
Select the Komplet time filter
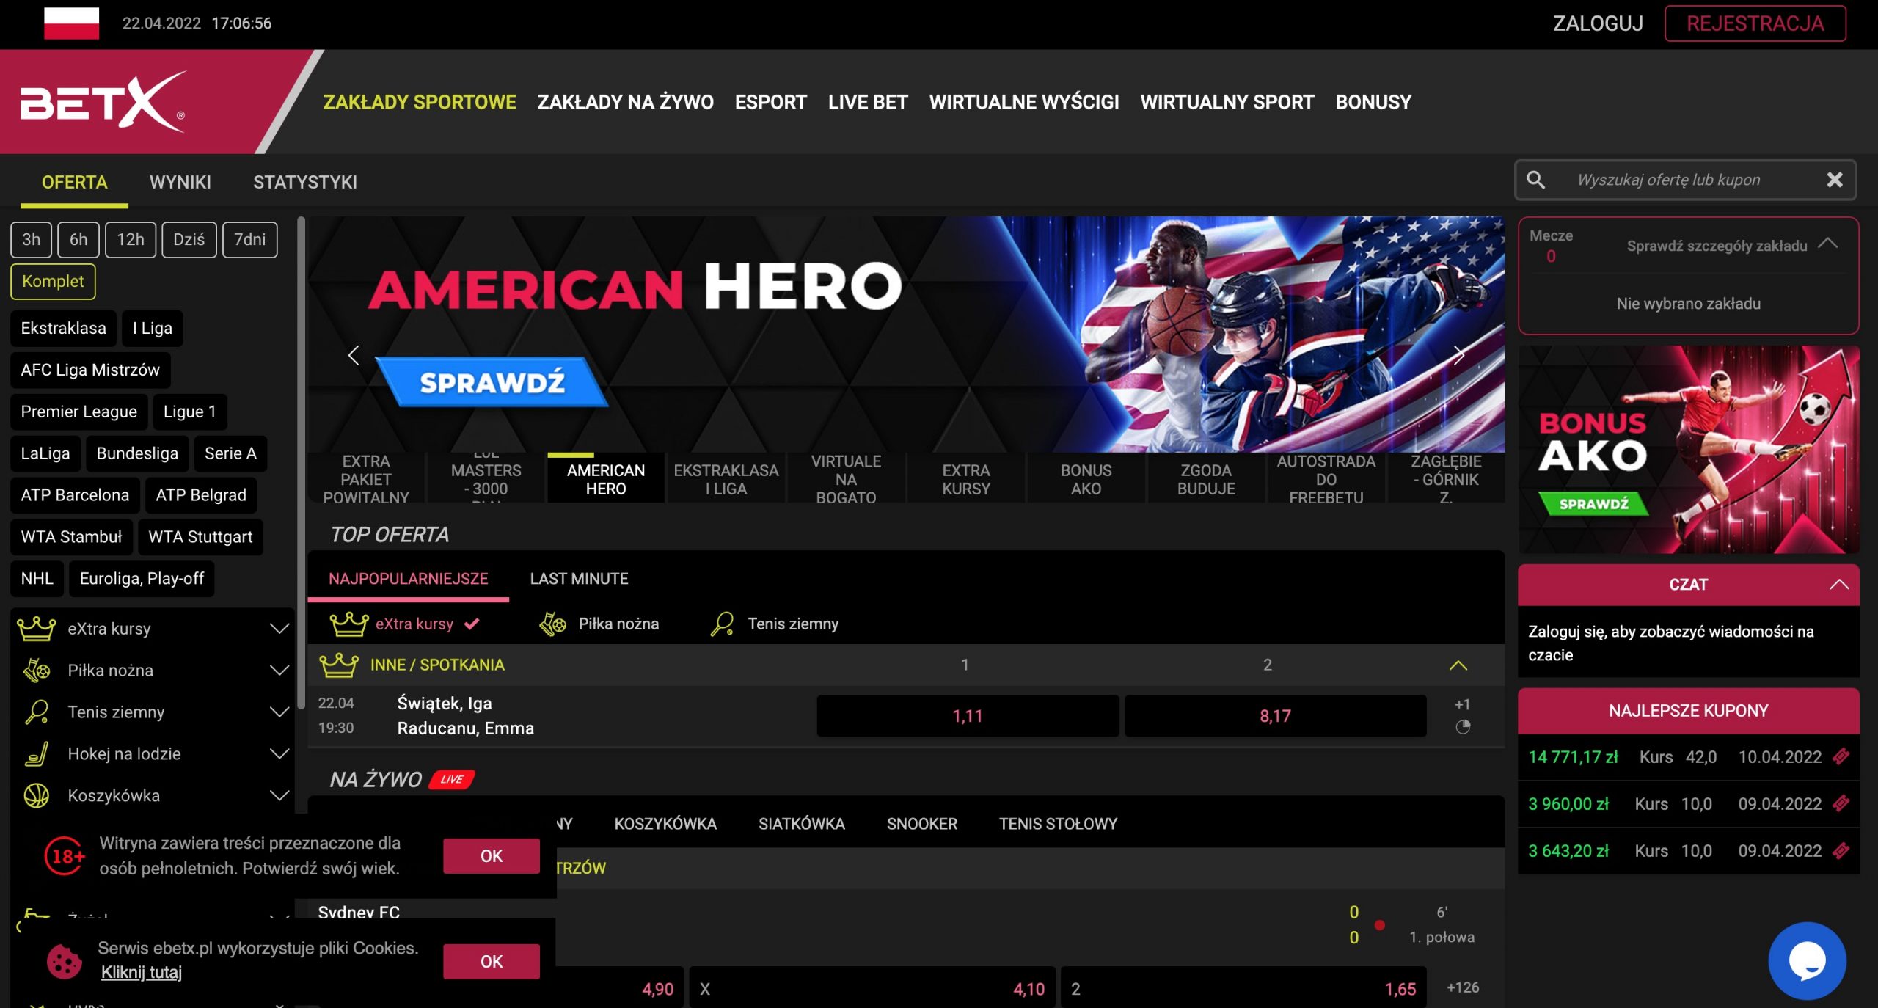[x=53, y=282]
